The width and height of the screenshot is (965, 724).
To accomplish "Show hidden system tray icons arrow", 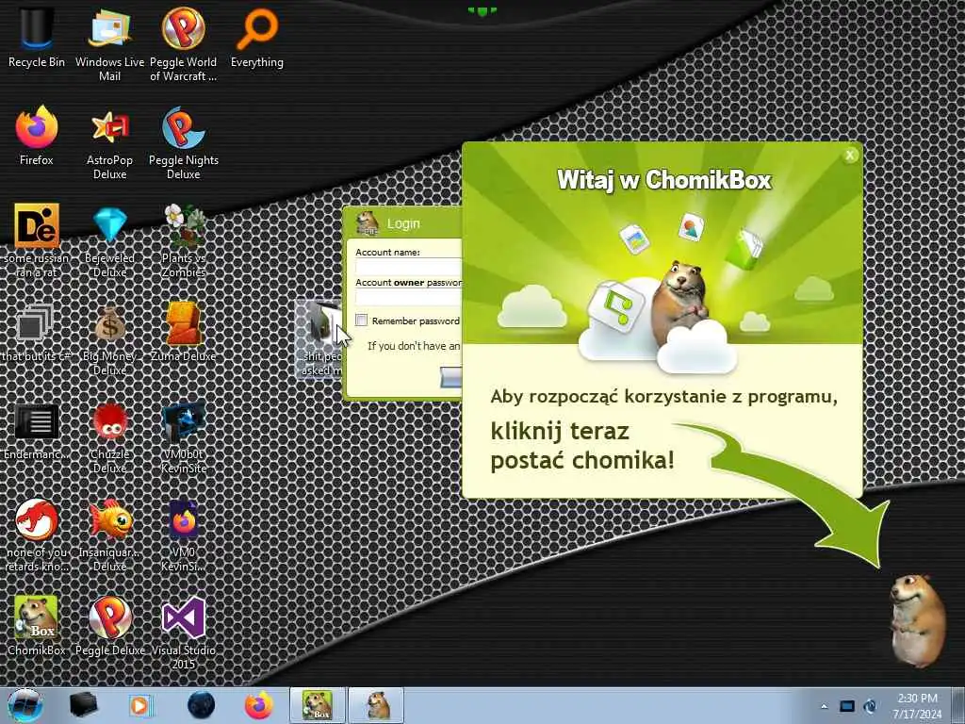I will (824, 706).
